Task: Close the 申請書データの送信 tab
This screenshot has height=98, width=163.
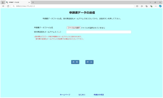Action: (x=29, y=2)
